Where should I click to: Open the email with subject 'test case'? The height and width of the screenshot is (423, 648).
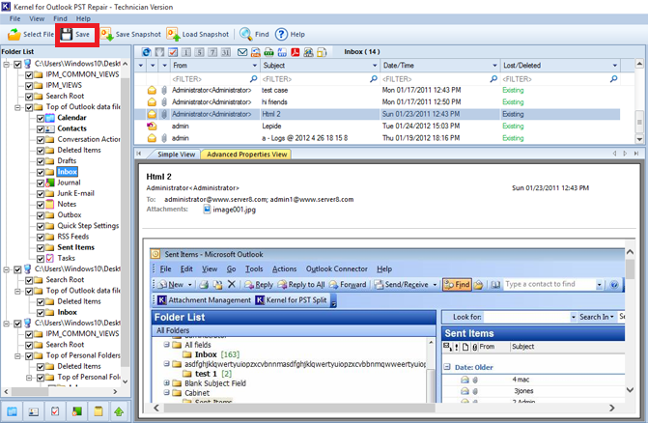click(275, 91)
